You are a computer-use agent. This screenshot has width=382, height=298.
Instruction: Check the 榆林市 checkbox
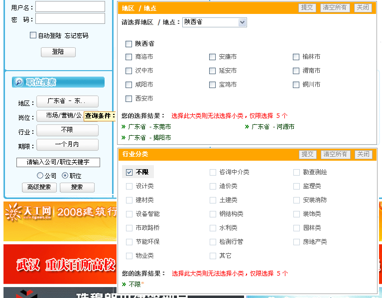pos(296,57)
